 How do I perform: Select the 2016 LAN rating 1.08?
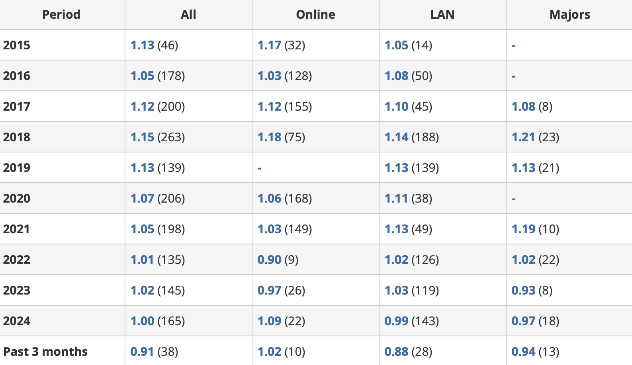coord(396,76)
